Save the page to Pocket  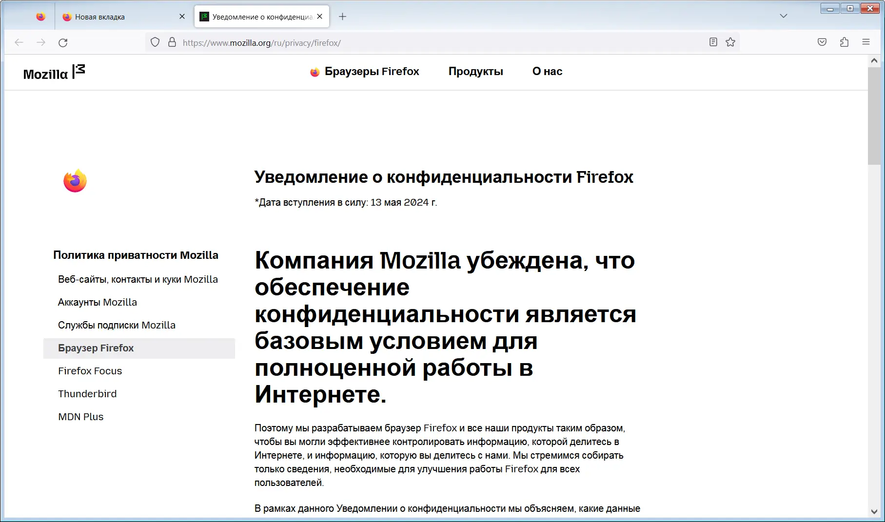[822, 42]
